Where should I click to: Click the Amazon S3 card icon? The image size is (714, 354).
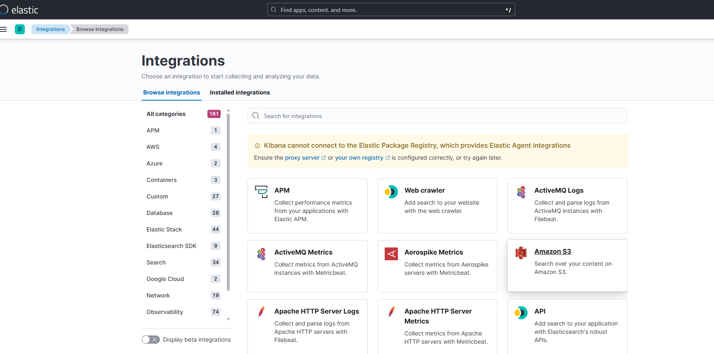point(521,253)
